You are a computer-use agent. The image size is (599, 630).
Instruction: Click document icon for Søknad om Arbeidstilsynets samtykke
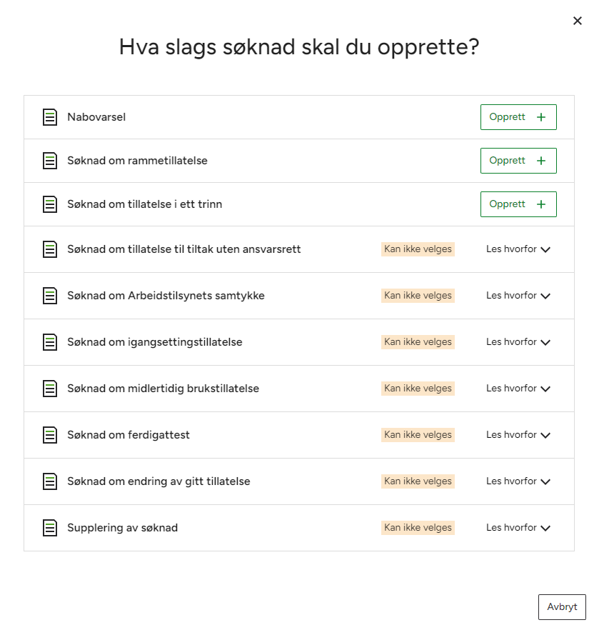coord(49,296)
